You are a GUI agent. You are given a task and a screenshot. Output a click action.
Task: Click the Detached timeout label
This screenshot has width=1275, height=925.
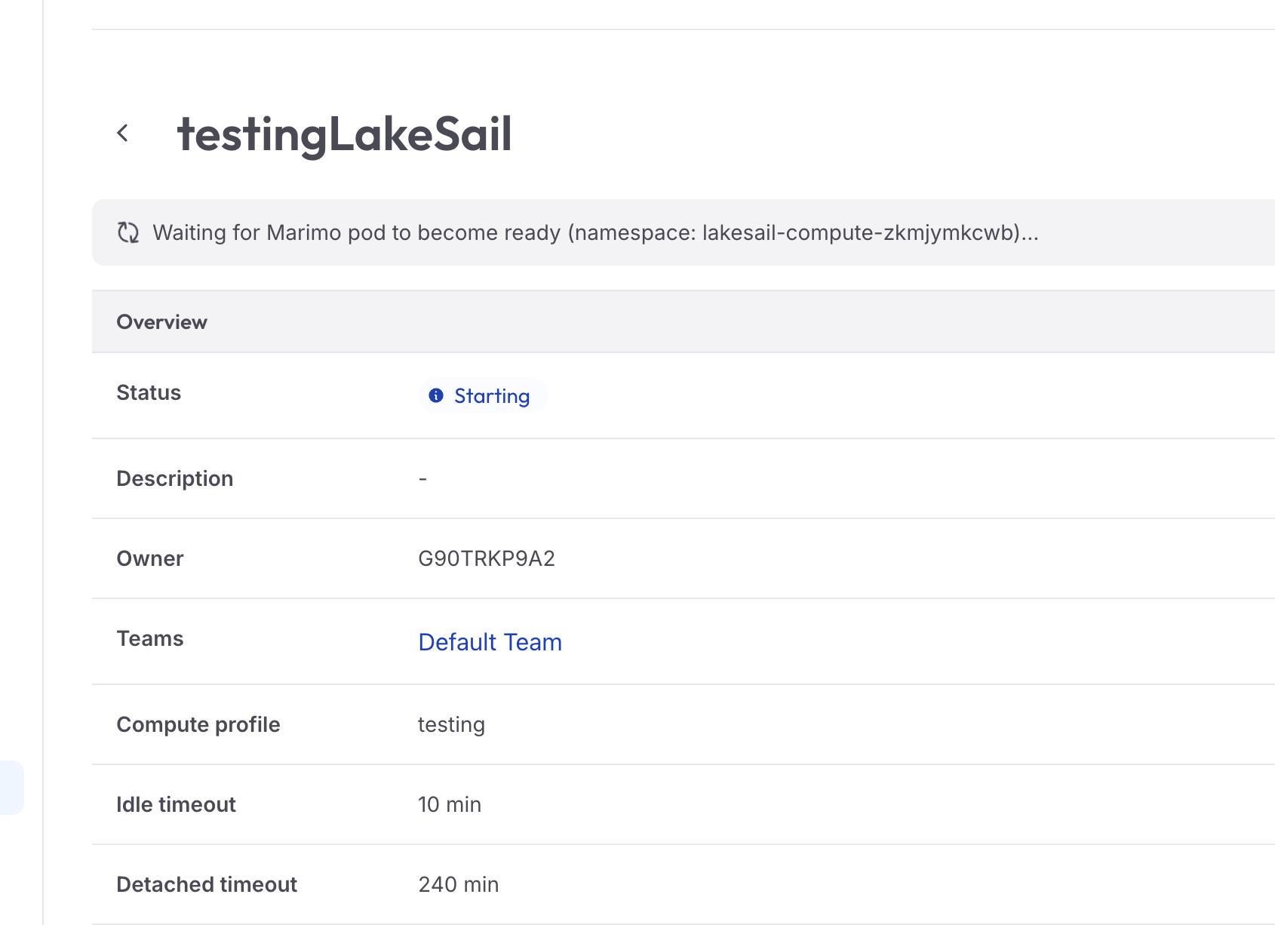coord(207,884)
